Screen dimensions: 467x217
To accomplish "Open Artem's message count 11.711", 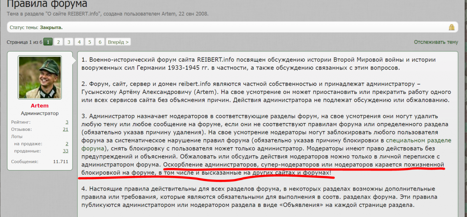I will (61, 161).
